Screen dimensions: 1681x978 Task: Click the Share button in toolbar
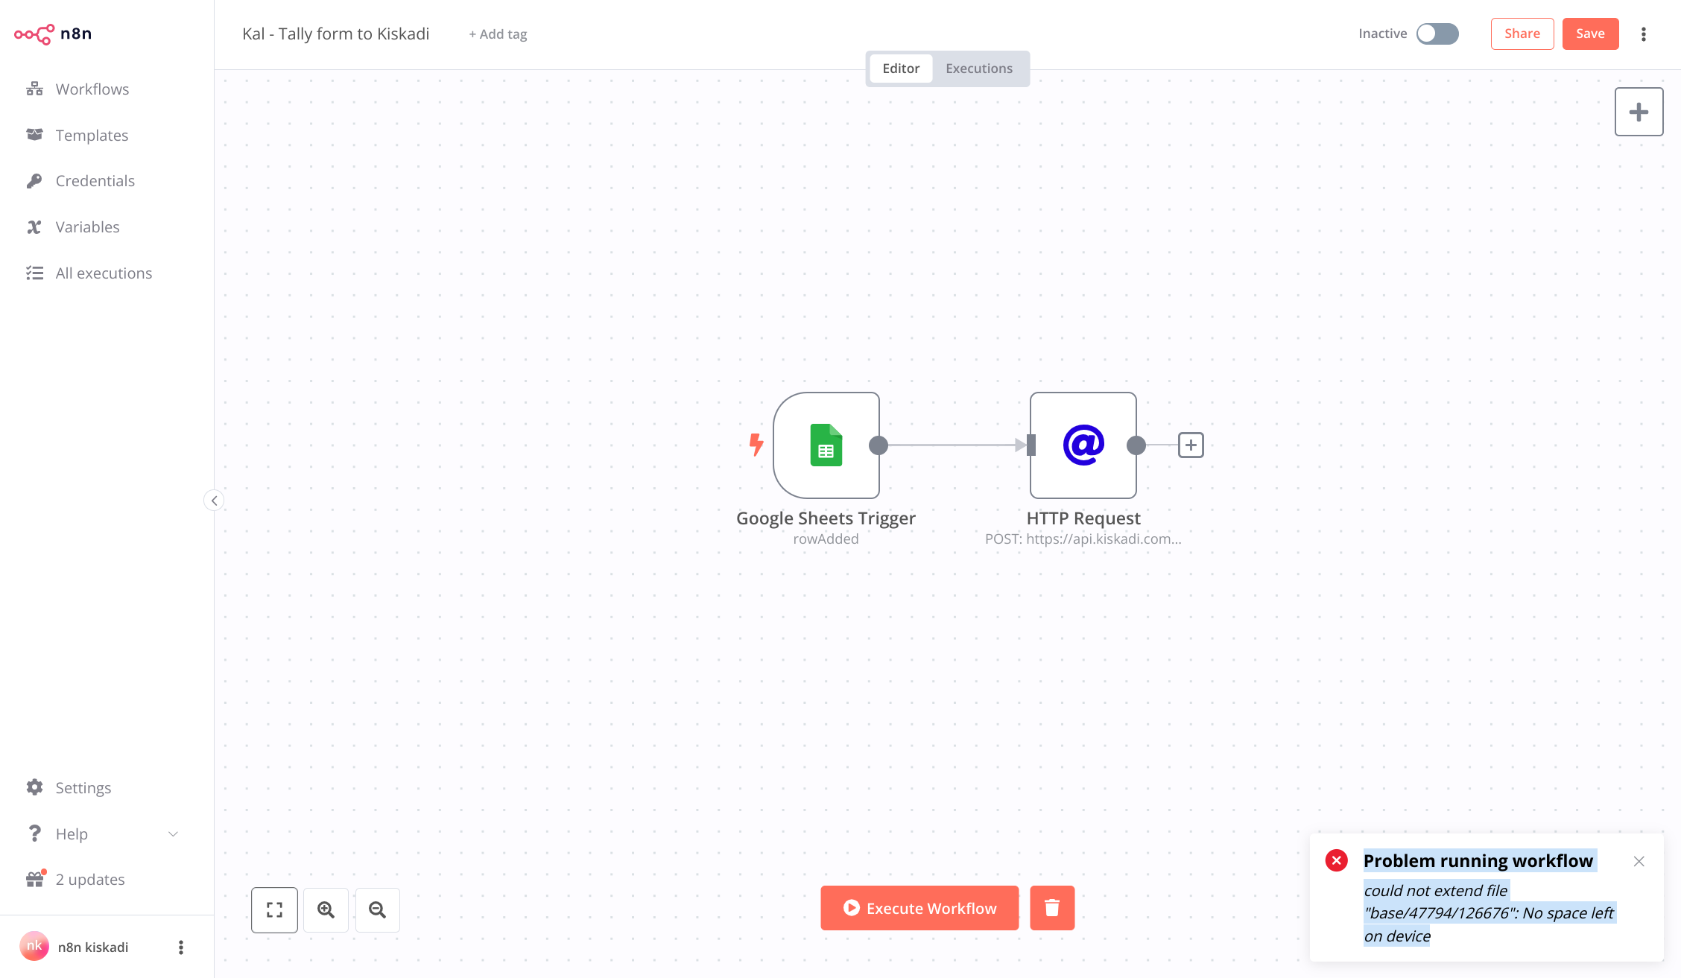pyautogui.click(x=1522, y=34)
